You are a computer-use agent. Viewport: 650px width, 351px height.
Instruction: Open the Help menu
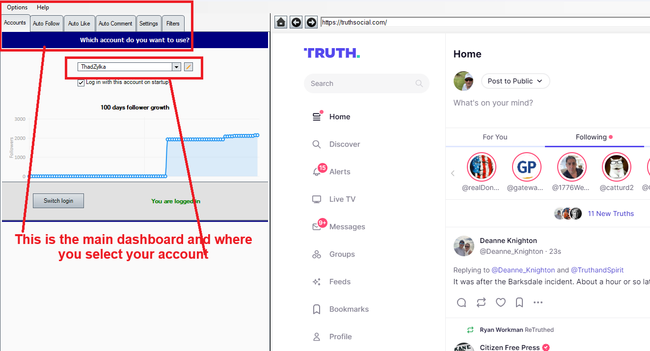pos(43,7)
